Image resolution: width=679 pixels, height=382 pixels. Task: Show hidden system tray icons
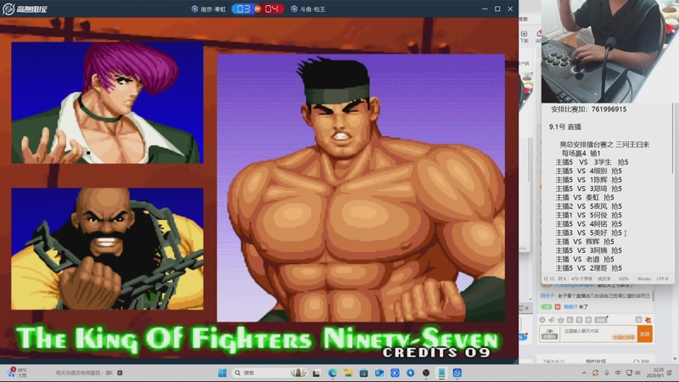coord(584,373)
